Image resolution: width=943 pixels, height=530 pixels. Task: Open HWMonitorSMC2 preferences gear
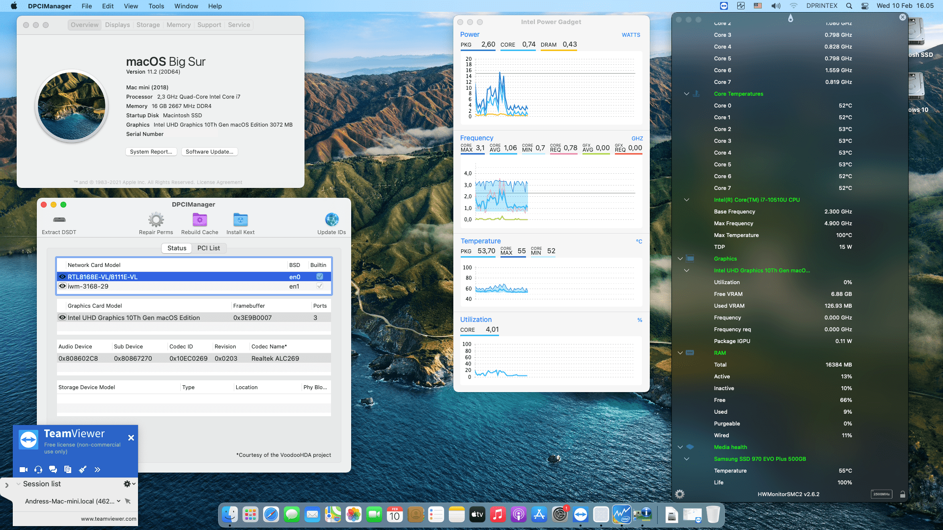point(680,495)
